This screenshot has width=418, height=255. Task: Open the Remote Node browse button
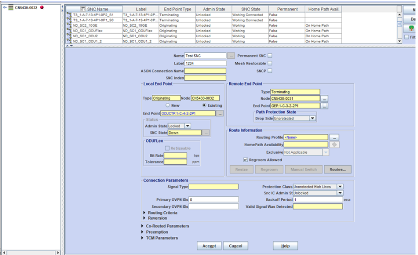point(324,99)
